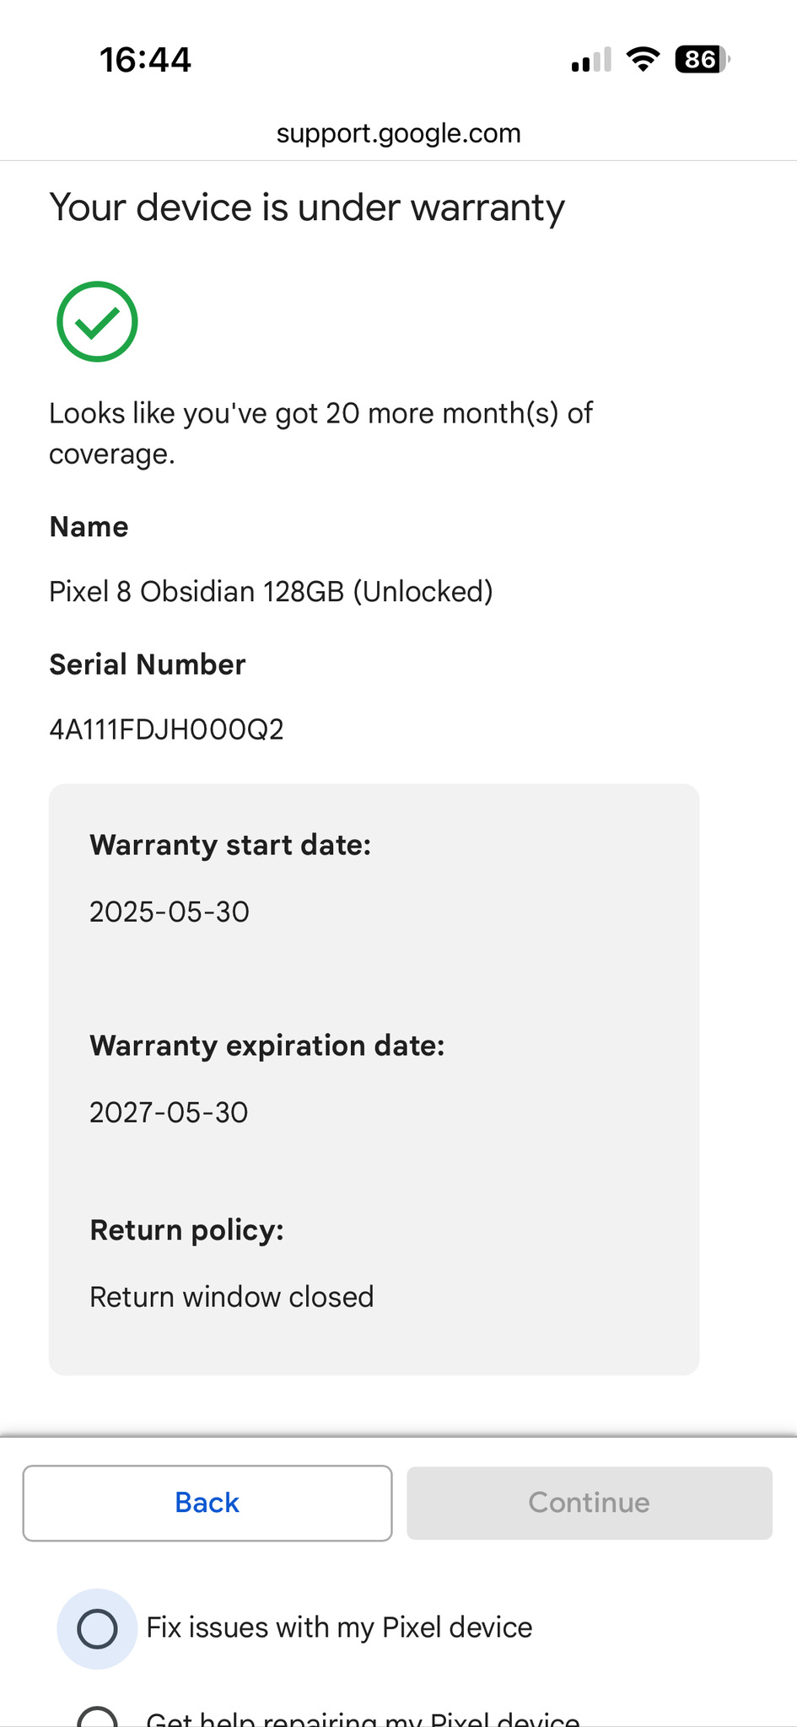Click the serial number 4A111FDJH000Q2
The image size is (797, 1727).
click(x=166, y=729)
